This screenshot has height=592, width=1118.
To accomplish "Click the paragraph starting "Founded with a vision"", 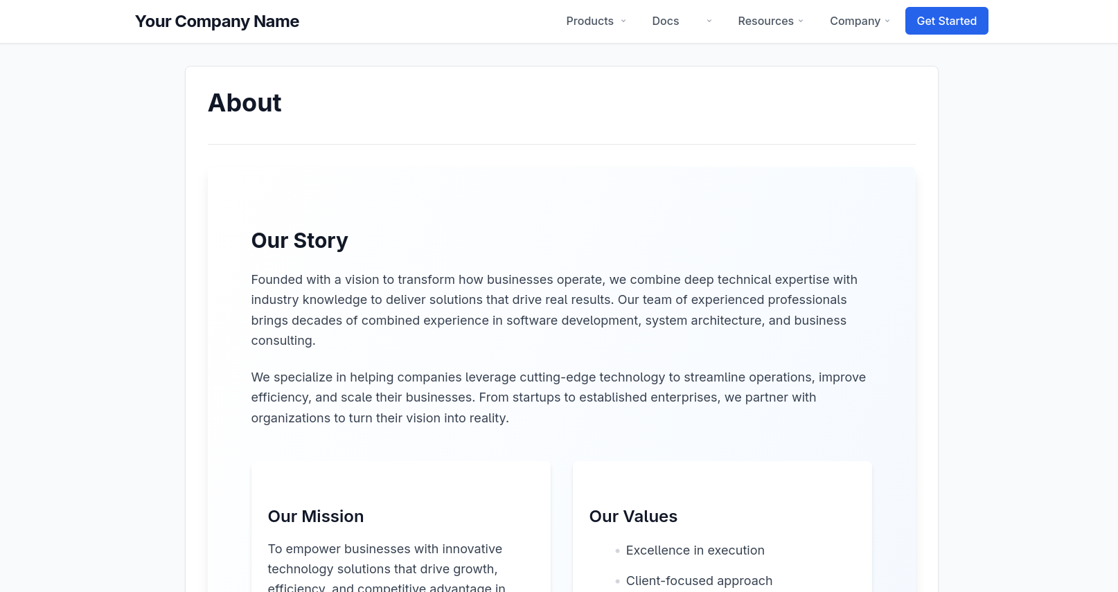I will coord(554,310).
